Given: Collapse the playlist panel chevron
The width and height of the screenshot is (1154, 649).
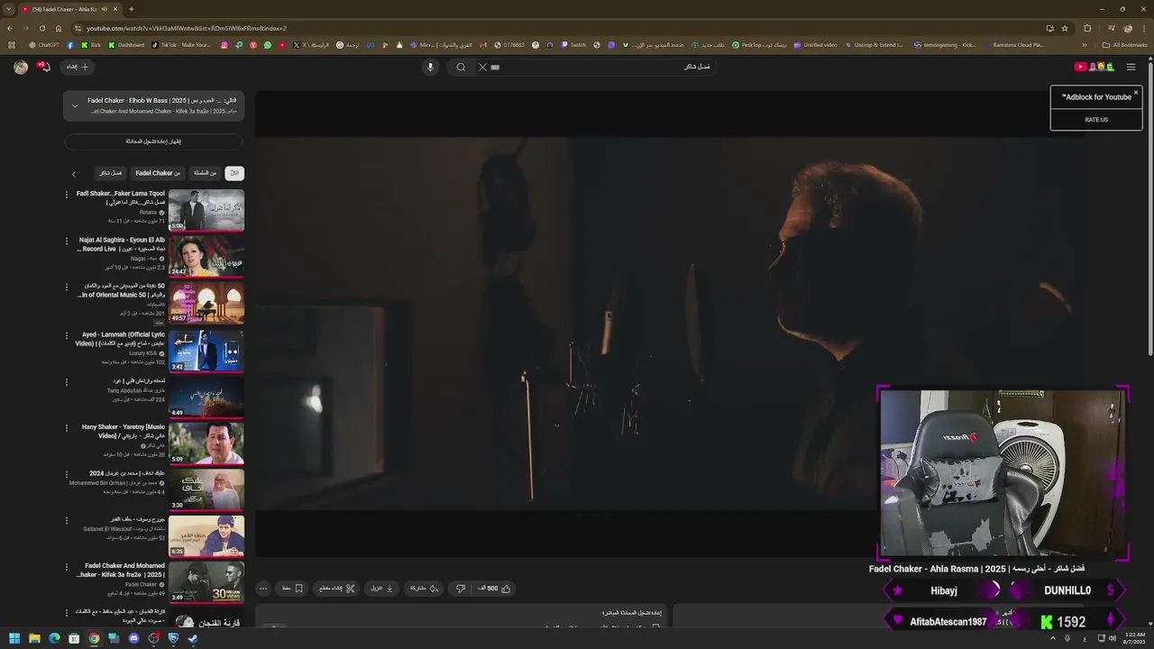Looking at the screenshot, I should pyautogui.click(x=75, y=105).
